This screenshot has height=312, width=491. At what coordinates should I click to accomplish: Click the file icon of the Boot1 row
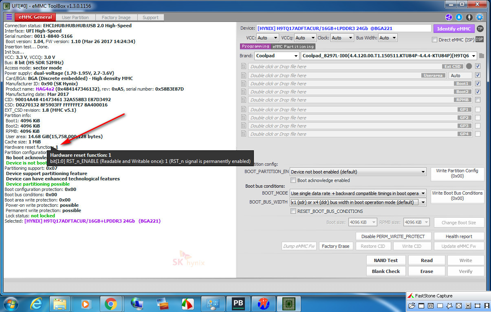coord(243,84)
